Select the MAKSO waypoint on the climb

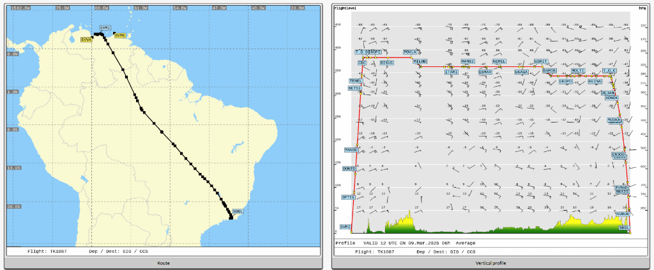tap(351, 149)
